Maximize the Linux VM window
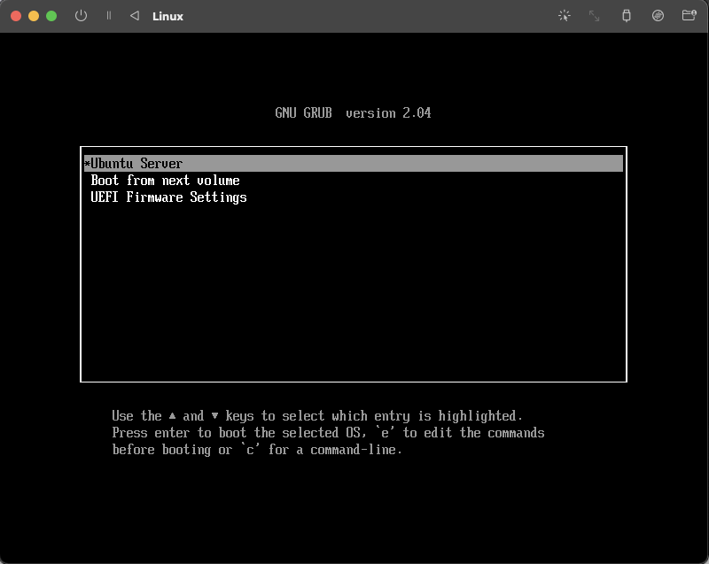The height and width of the screenshot is (564, 709). pos(51,16)
